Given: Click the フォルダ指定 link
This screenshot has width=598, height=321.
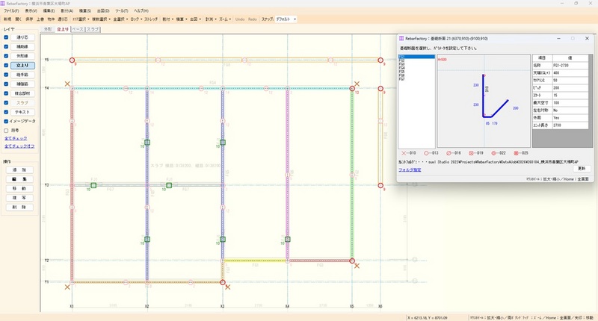Looking at the screenshot, I should tap(410, 169).
